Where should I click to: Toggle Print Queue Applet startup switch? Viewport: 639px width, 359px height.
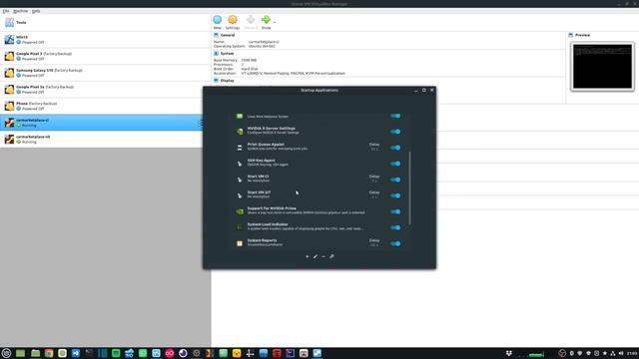click(395, 148)
